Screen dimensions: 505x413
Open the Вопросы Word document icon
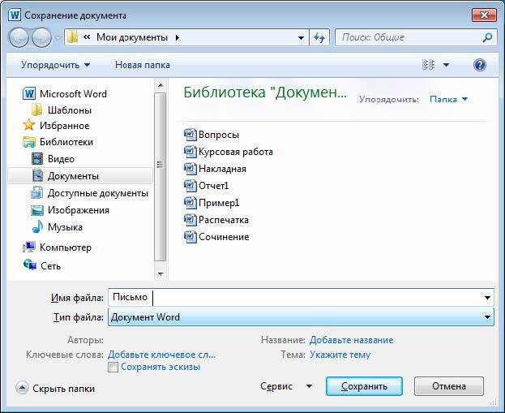click(x=190, y=135)
